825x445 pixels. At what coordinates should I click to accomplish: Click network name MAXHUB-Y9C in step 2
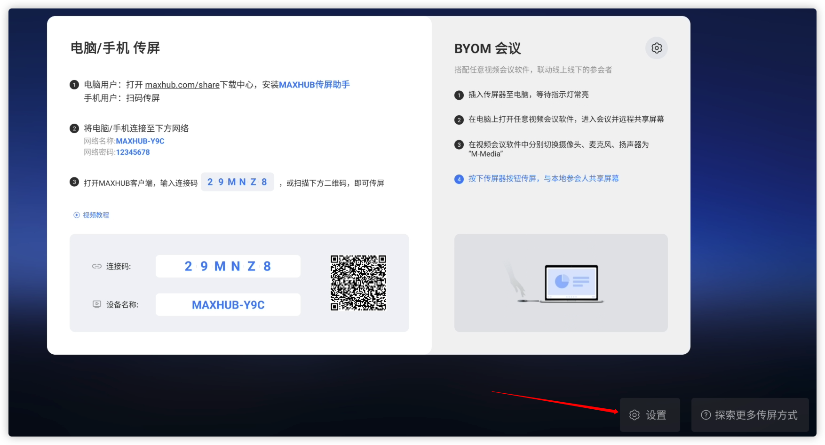pos(140,141)
